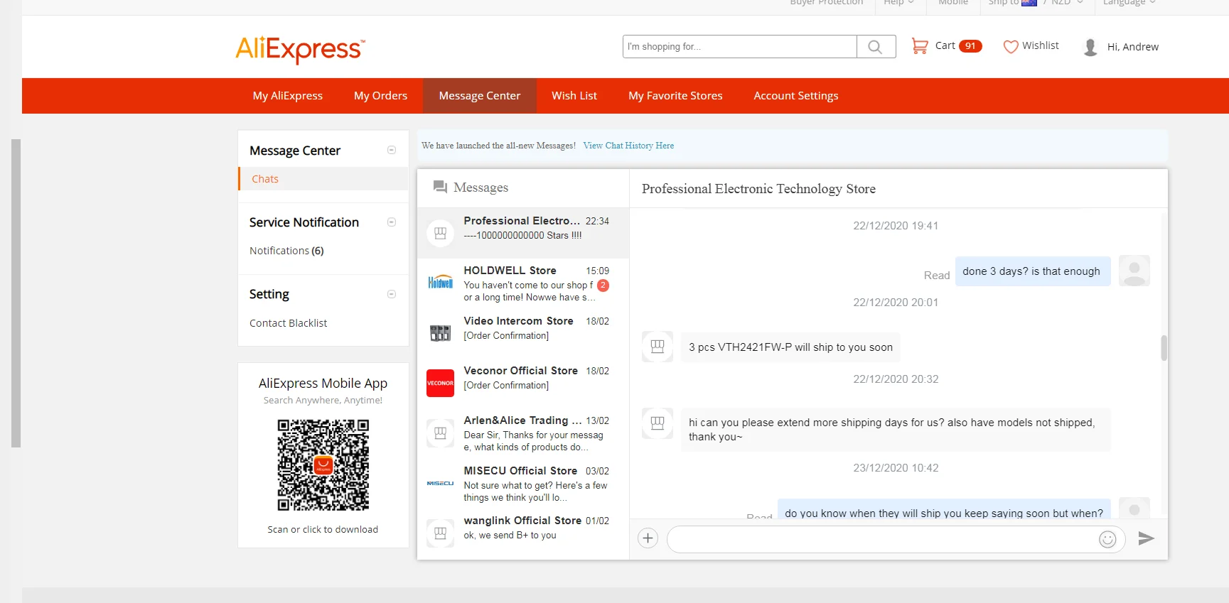
Task: Focus the chat message input field
Action: (x=881, y=539)
